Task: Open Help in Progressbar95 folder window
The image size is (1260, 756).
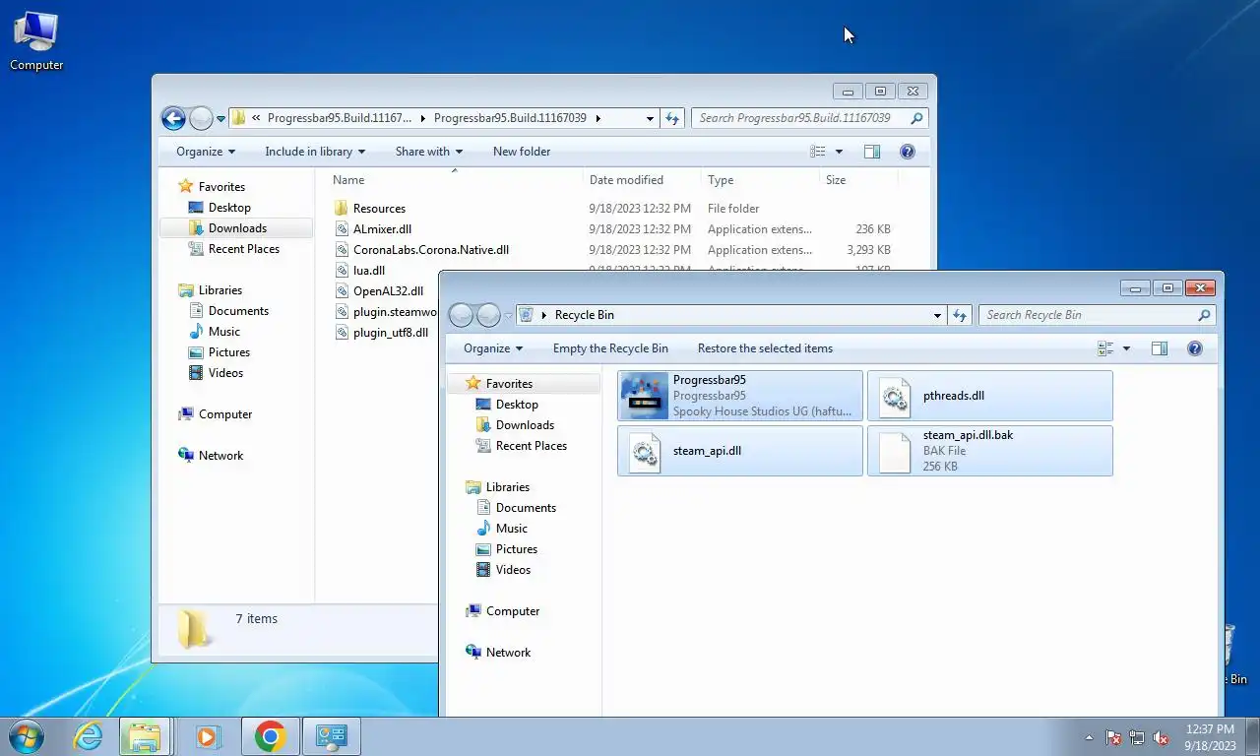Action: click(x=908, y=152)
